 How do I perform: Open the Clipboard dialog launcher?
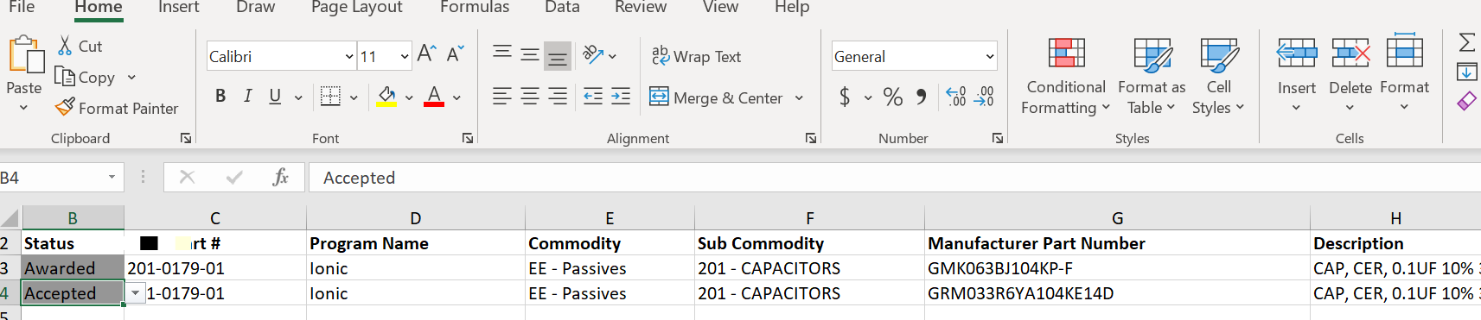186,138
